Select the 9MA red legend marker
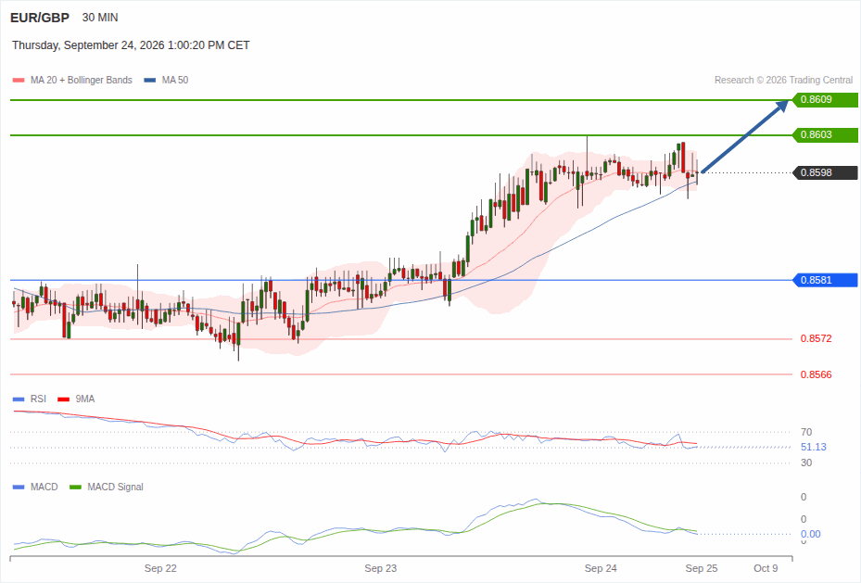 pos(63,399)
